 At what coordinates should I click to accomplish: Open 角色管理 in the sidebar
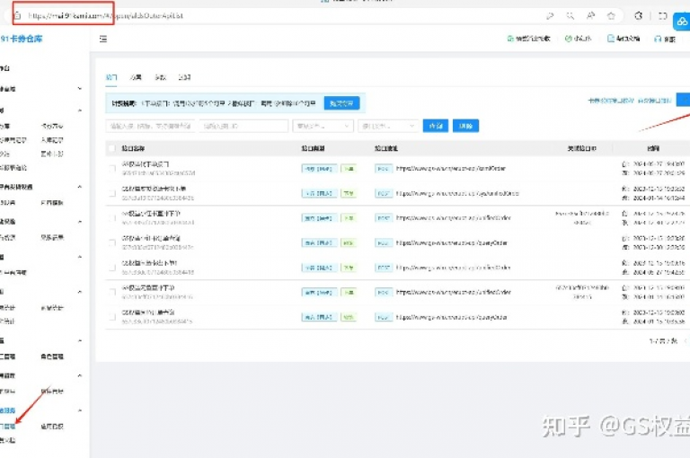point(52,357)
